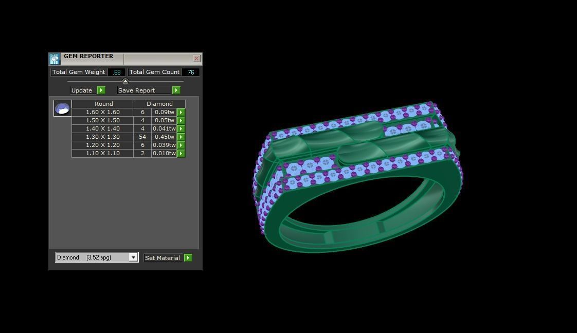Select the 1.50 X 1.50 size cell
Image resolution: width=577 pixels, height=333 pixels.
point(103,120)
